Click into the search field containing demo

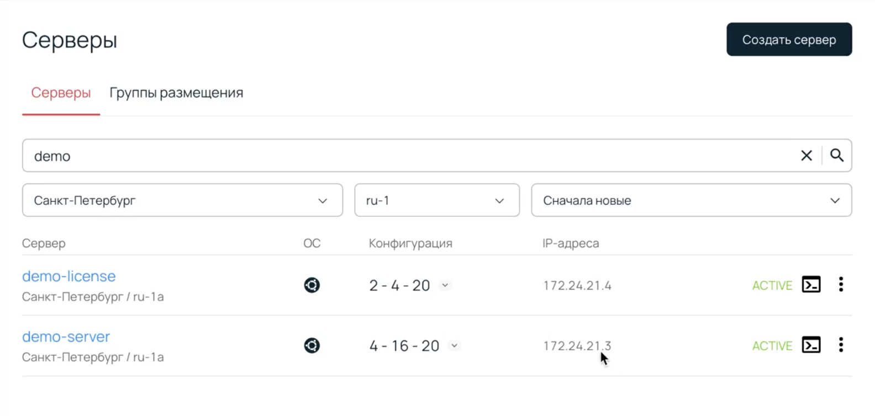coord(387,156)
